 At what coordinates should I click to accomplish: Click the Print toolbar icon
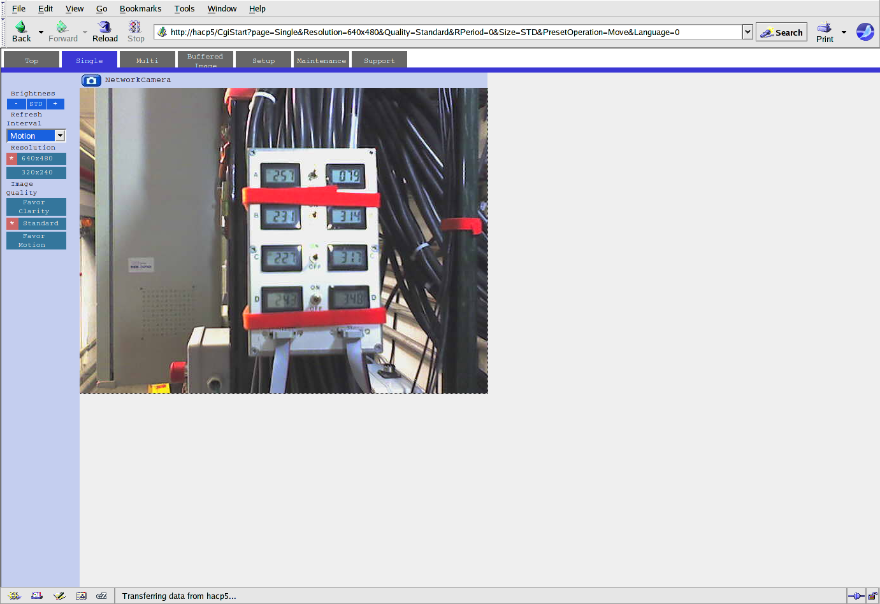[x=825, y=32]
